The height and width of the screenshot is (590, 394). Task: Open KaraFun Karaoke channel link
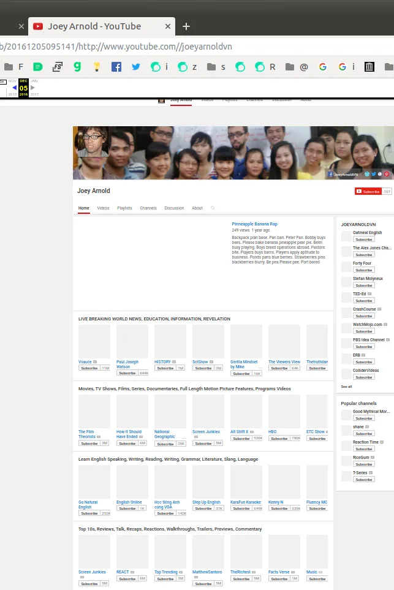pos(245,502)
